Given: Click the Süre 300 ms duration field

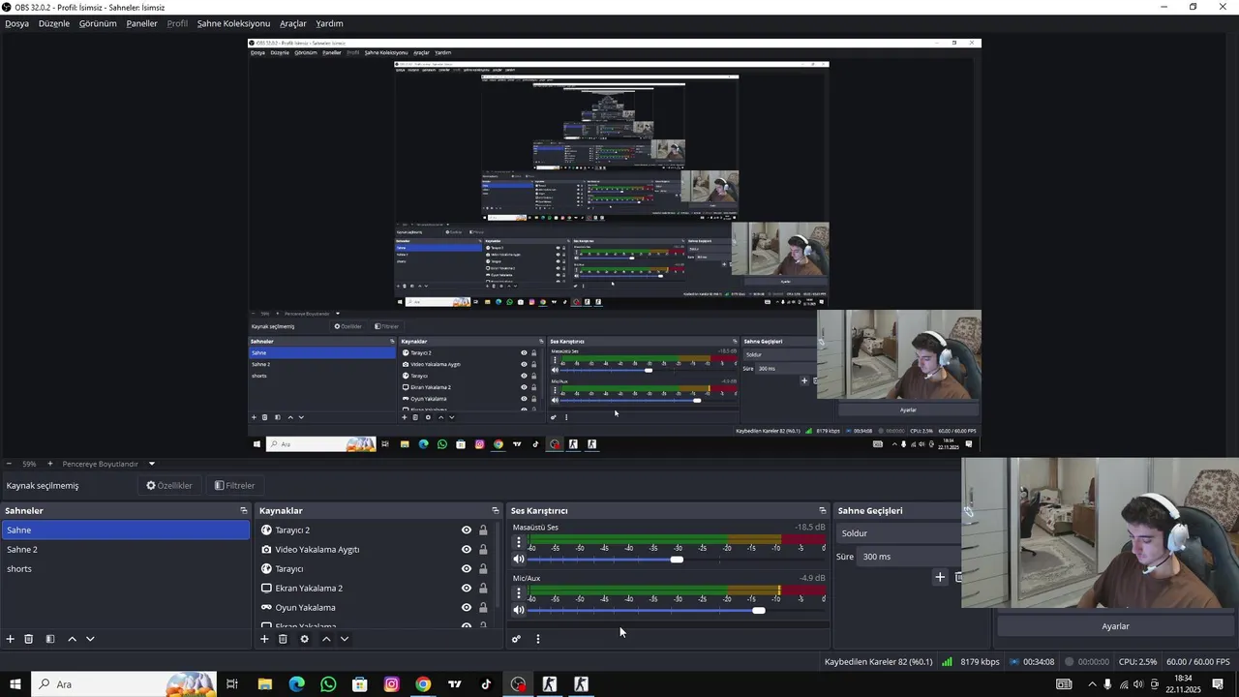Looking at the screenshot, I should 908,557.
